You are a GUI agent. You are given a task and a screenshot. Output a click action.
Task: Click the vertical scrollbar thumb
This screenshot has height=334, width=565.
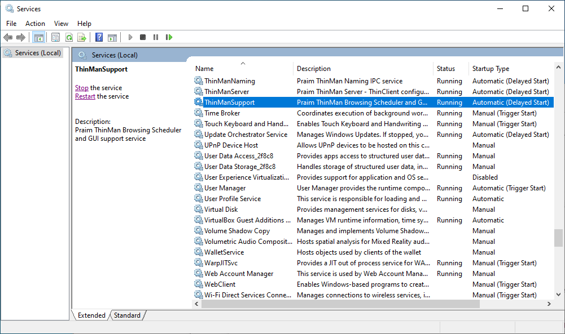558,238
